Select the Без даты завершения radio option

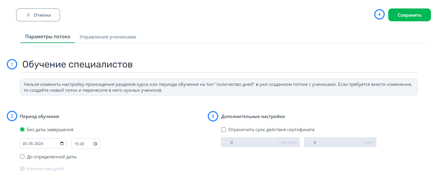[22, 129]
